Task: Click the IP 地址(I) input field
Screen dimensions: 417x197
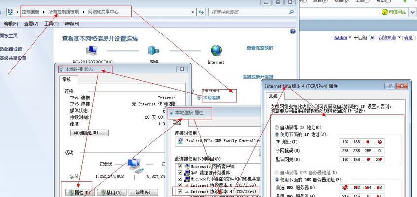Action: coord(362,142)
